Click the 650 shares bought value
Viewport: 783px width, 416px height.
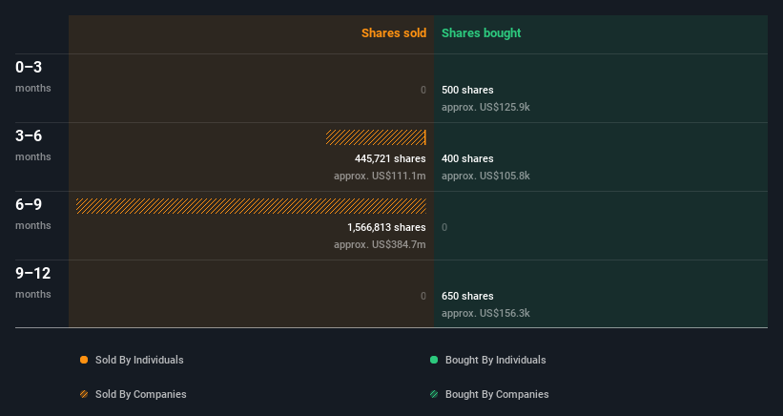click(467, 296)
